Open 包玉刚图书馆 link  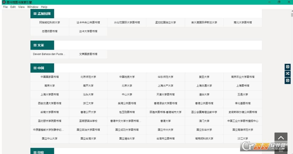(127, 112)
